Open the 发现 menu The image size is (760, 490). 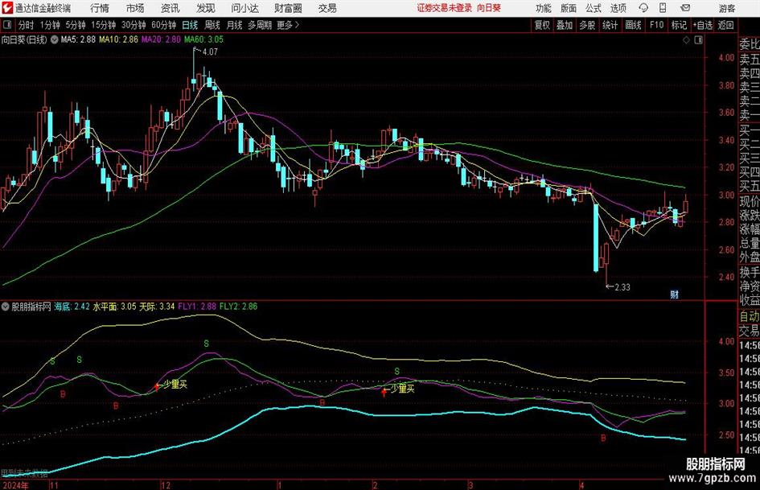pyautogui.click(x=206, y=8)
